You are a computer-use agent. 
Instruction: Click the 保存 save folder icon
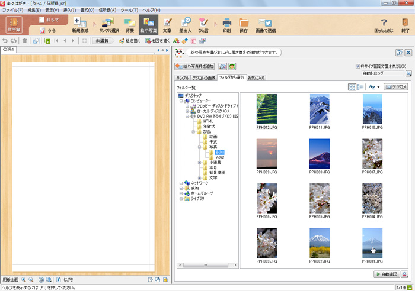[x=244, y=24]
